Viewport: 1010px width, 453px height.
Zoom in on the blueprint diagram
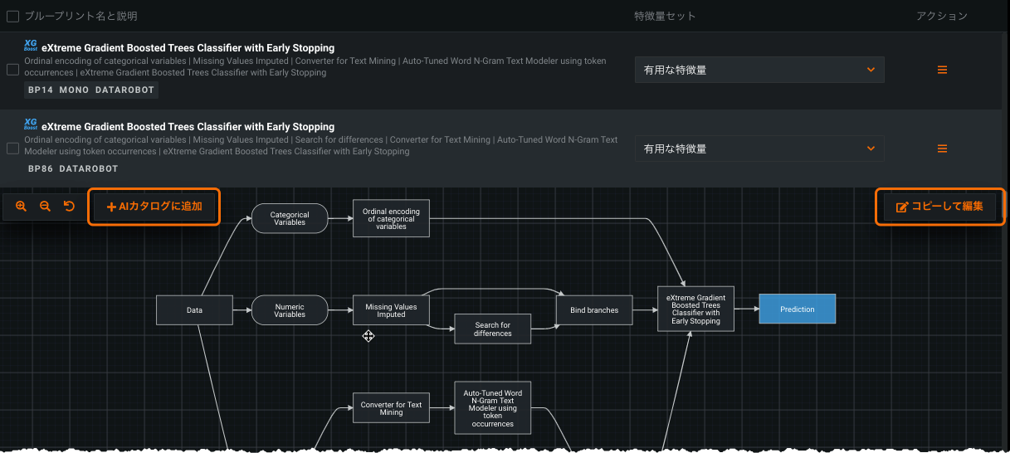(x=21, y=207)
